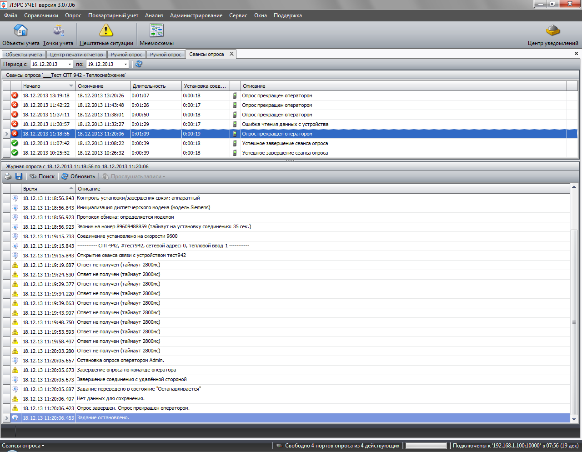582x452 pixels.
Task: Click the refresh icon next to period dates
Action: pos(139,64)
